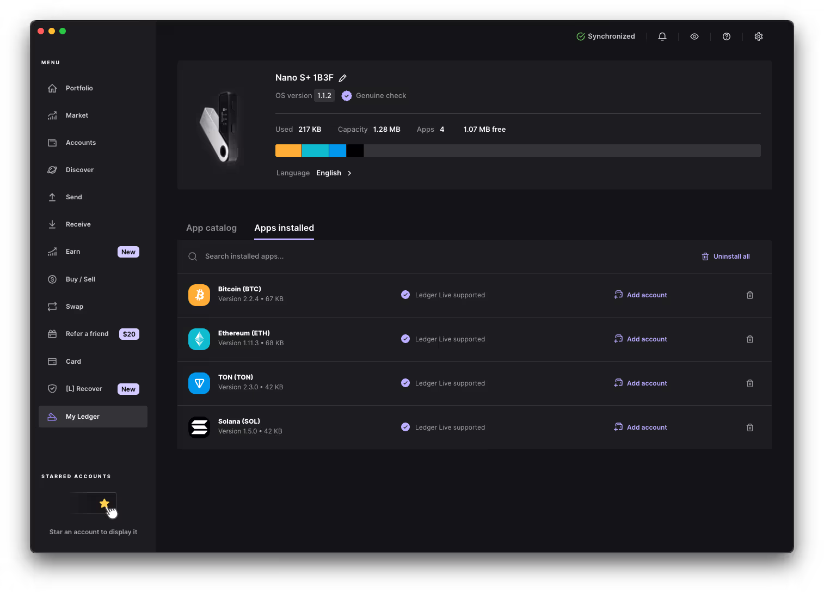This screenshot has width=824, height=593.
Task: Add account for TON (TON)
Action: coord(641,383)
